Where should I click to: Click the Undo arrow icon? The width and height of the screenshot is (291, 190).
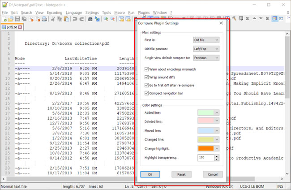pyautogui.click(x=75, y=19)
